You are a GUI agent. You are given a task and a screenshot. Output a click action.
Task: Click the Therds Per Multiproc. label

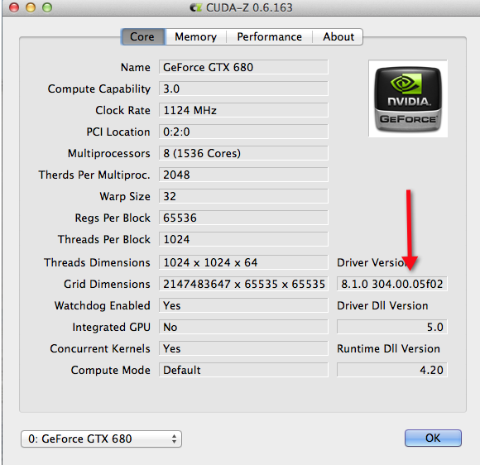tap(94, 175)
